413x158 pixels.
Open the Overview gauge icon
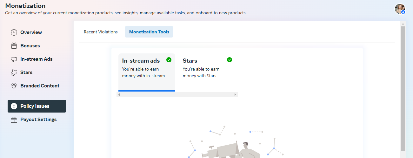[x=14, y=32]
